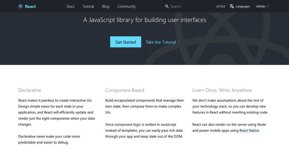This screenshot has height=149, width=289.
Task: Open the Tutorial navigation item
Action: point(88,6)
